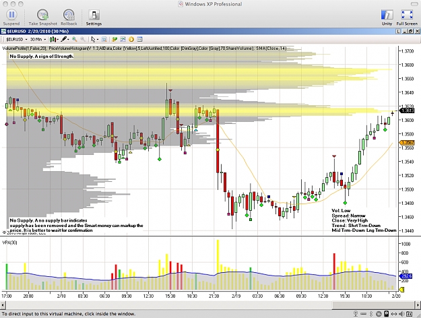Click the $EURUSD chart window icon
Viewport: 421px width, 318px height.
[x=3, y=31]
